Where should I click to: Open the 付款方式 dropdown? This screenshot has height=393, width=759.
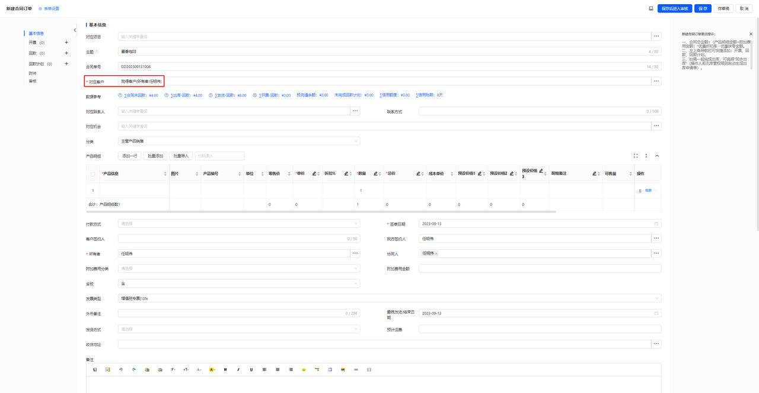point(239,224)
